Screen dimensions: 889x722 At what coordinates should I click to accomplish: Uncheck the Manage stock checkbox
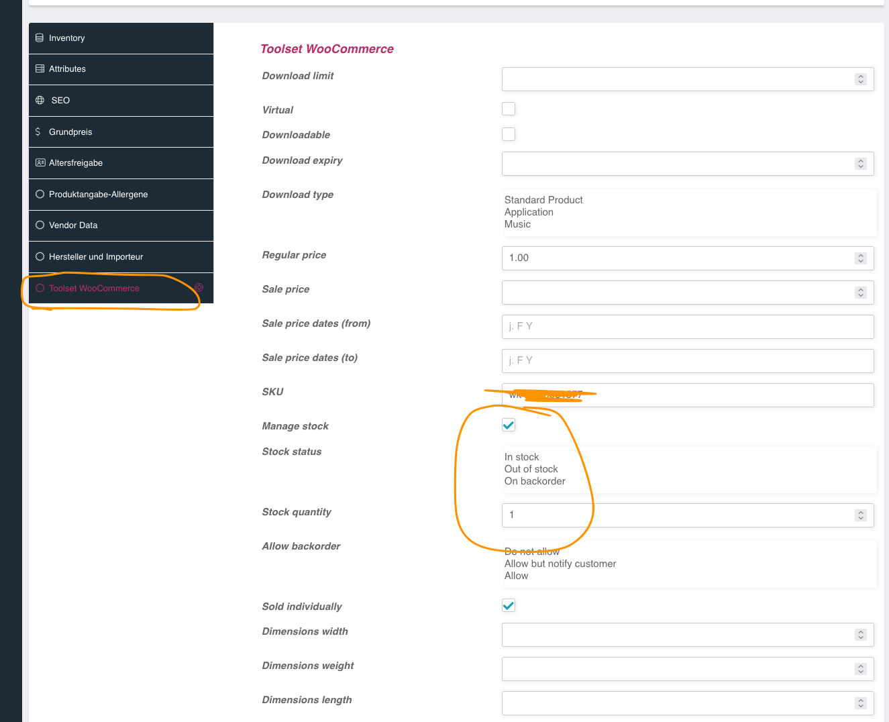point(509,425)
